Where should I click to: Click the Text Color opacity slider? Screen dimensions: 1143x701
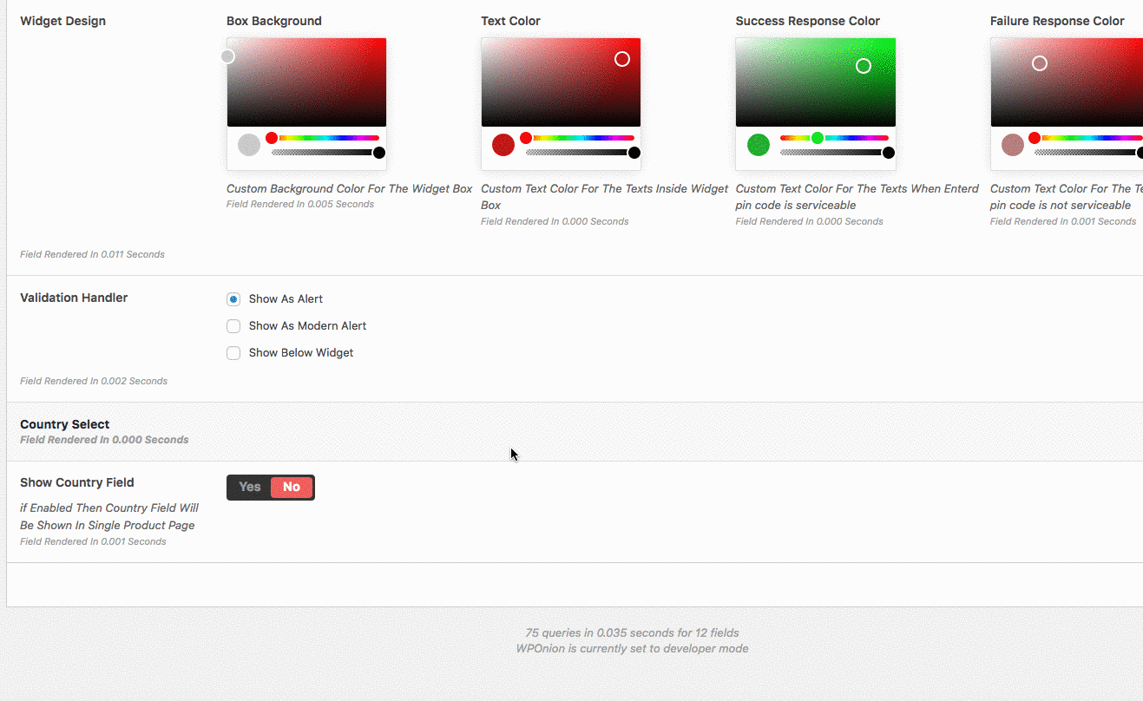[x=580, y=153]
